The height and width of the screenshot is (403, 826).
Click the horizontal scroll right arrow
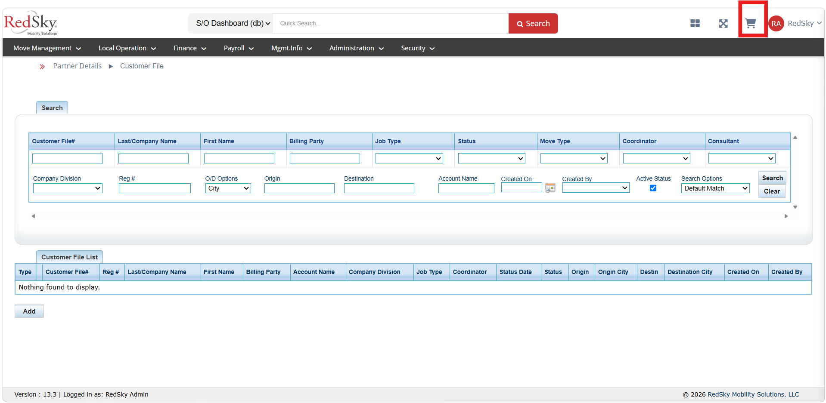click(786, 216)
